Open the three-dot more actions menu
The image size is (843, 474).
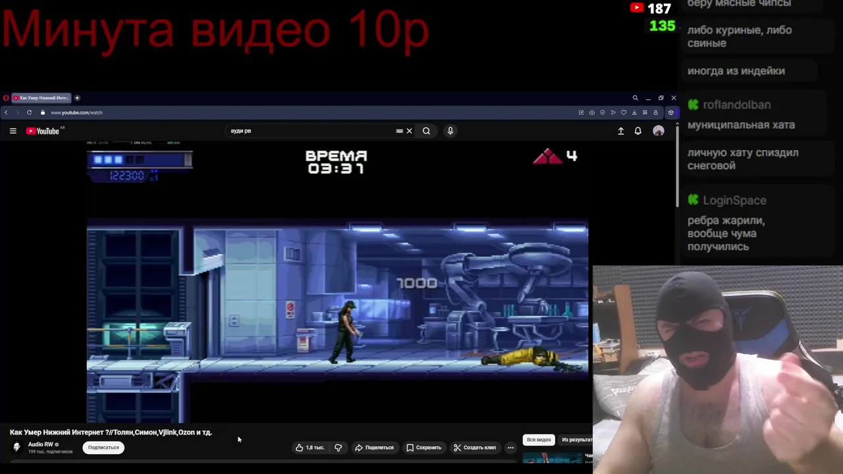pyautogui.click(x=510, y=448)
